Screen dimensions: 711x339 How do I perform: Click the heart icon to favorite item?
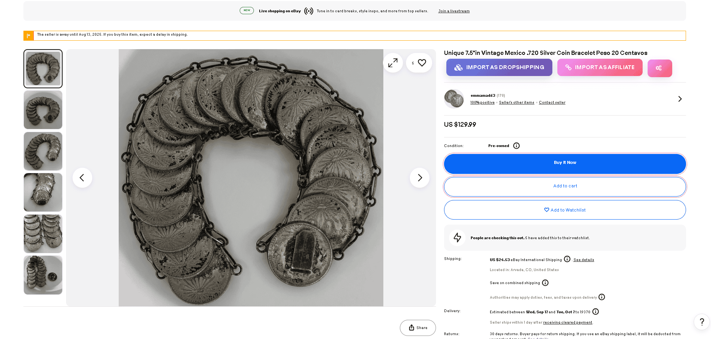tap(422, 63)
